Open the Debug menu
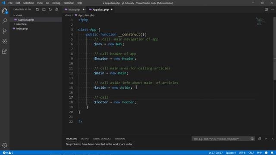Screen dimensions: 276x155 point(56,3)
